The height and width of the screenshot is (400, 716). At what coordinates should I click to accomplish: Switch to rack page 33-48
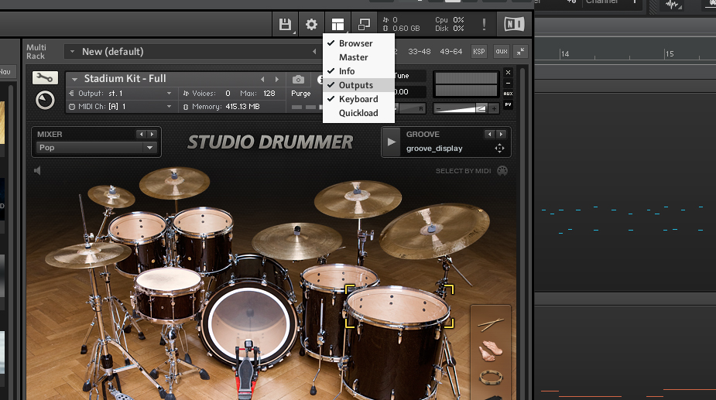pyautogui.click(x=420, y=52)
